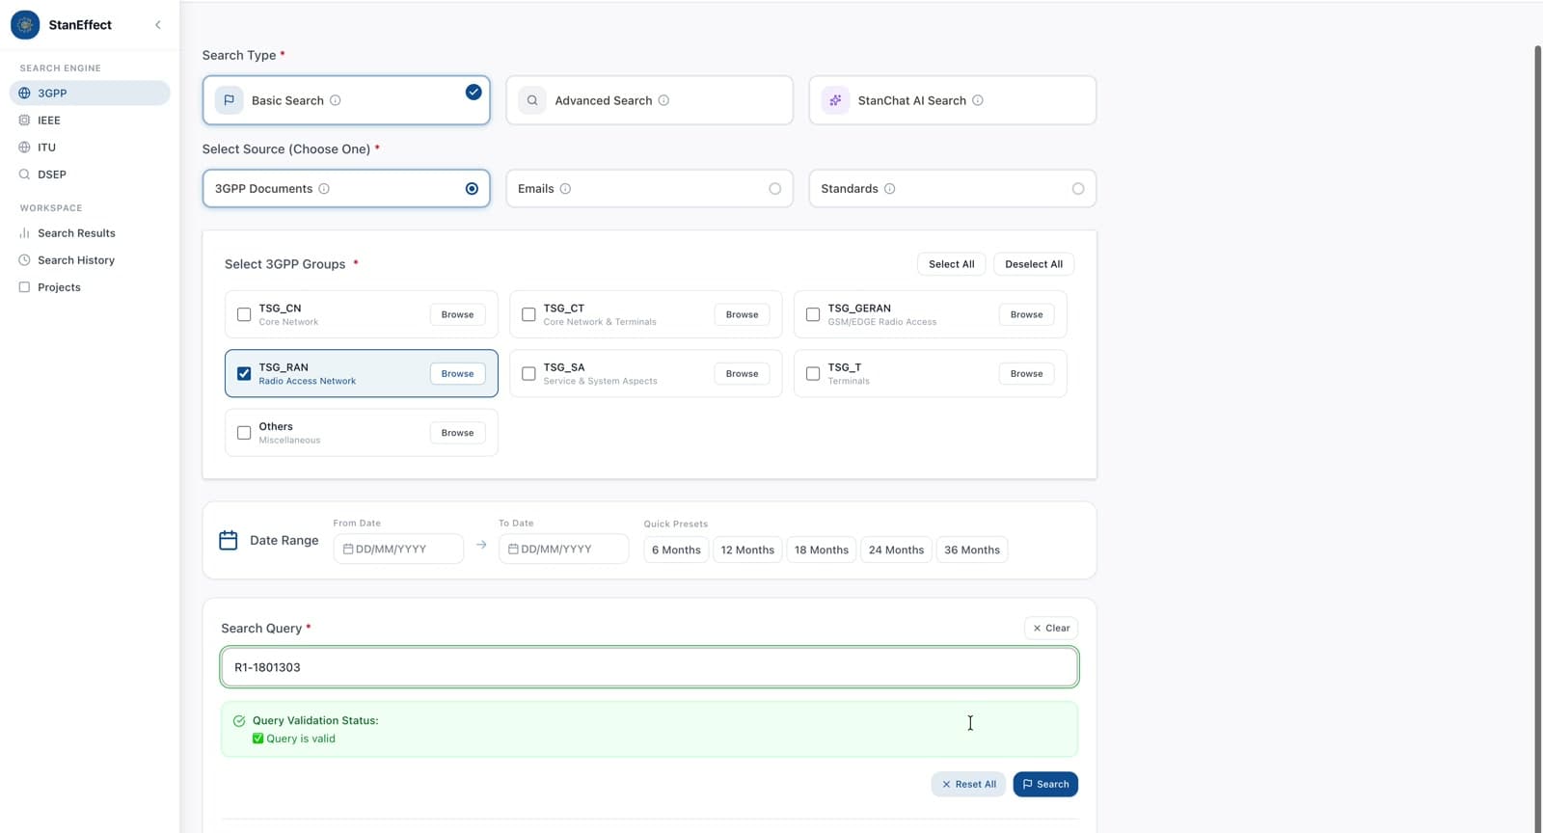Screen dimensions: 1543x833
Task: Go to Search Results in workspace
Action: tap(90, 233)
